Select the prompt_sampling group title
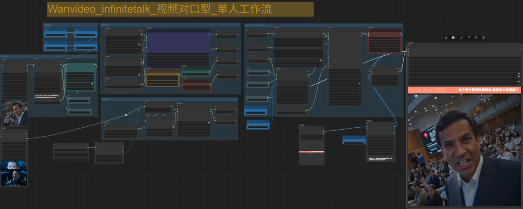Screen dimensions: 523x209 (x=255, y=25)
